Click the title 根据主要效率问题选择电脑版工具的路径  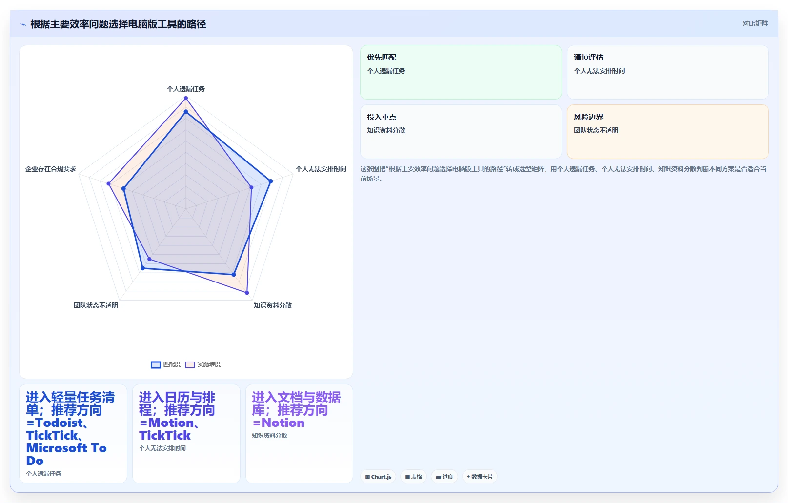pyautogui.click(x=118, y=24)
